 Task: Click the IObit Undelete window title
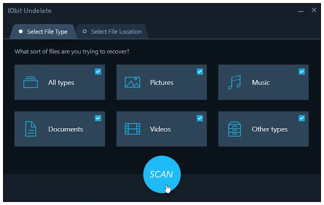click(29, 11)
